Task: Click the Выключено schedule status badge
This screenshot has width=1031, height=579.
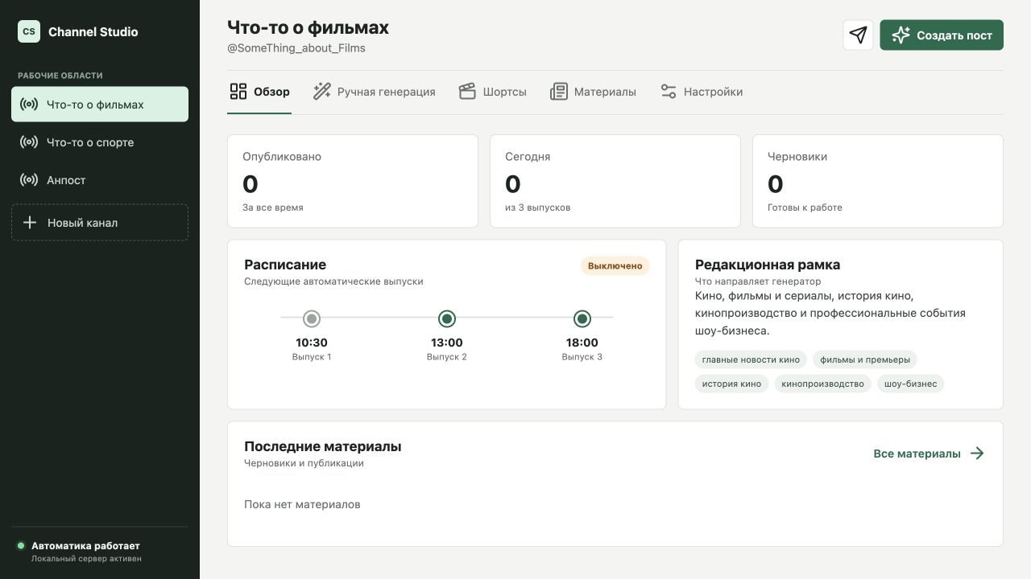Action: (x=615, y=266)
